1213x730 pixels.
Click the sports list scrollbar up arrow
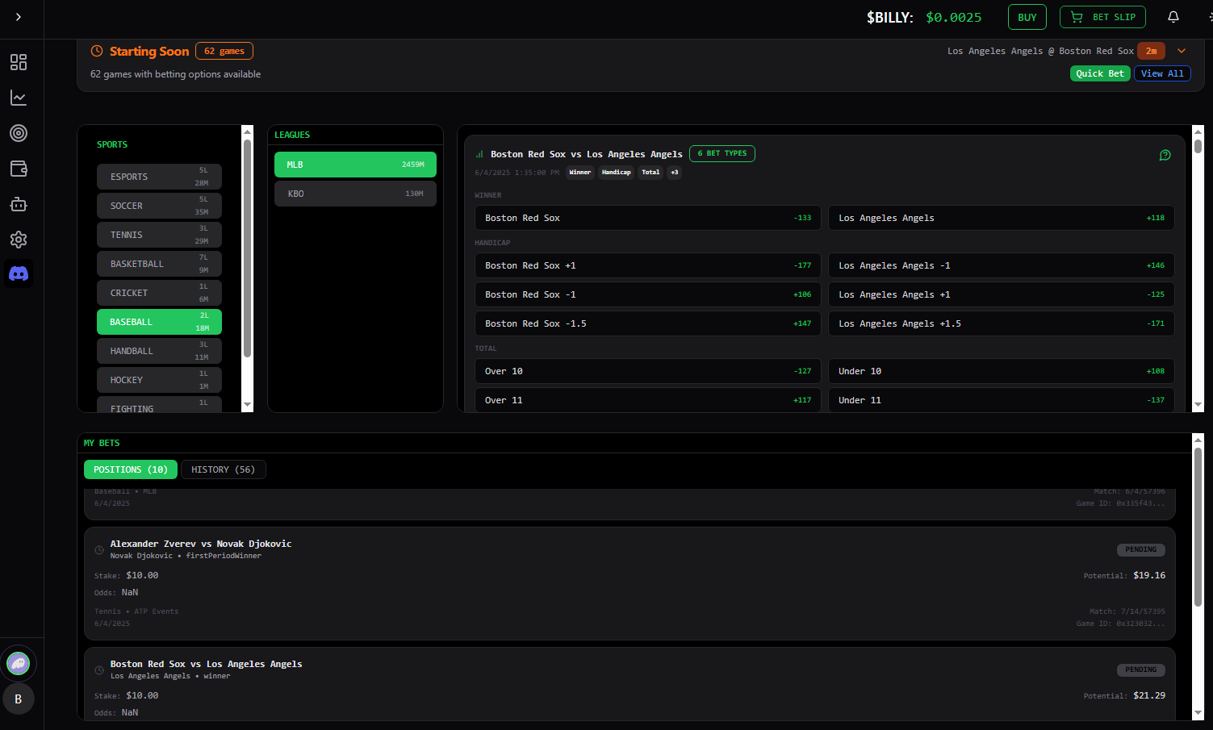(x=248, y=131)
